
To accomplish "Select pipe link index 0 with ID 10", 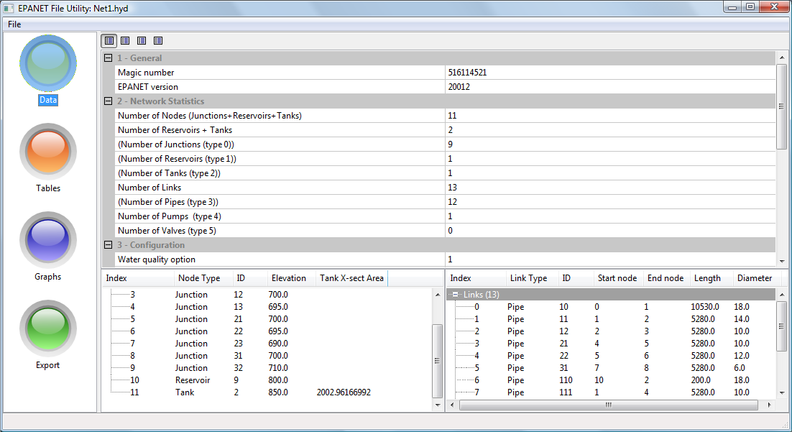I will [x=611, y=307].
